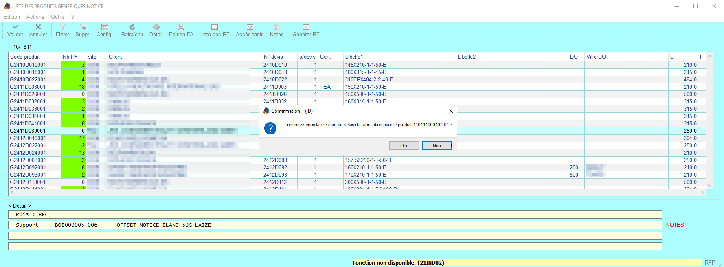Open the Actions menu

[x=35, y=17]
